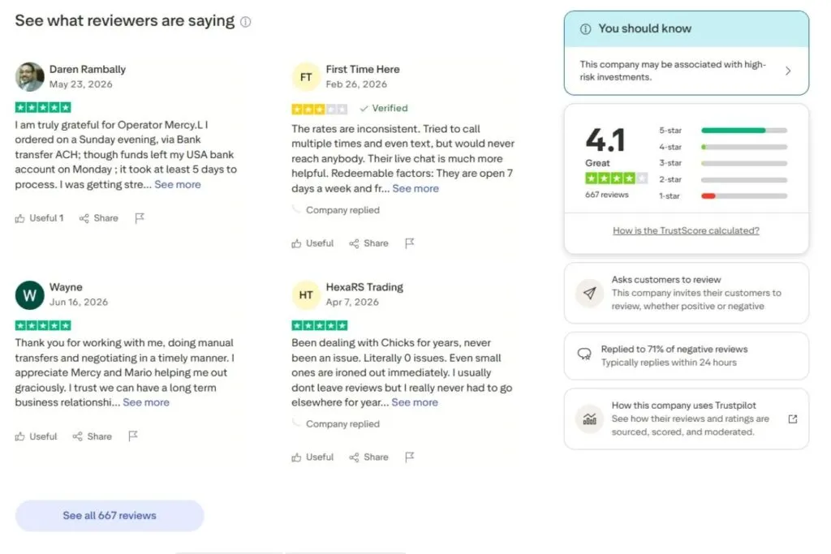
Task: Click the HT avatar of HexaRS Trading
Action: pyautogui.click(x=306, y=295)
